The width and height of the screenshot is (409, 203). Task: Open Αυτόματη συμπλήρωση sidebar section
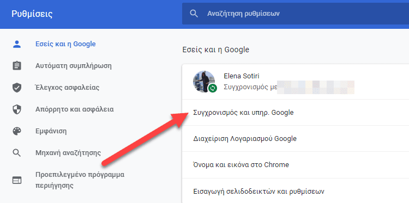pos(74,66)
